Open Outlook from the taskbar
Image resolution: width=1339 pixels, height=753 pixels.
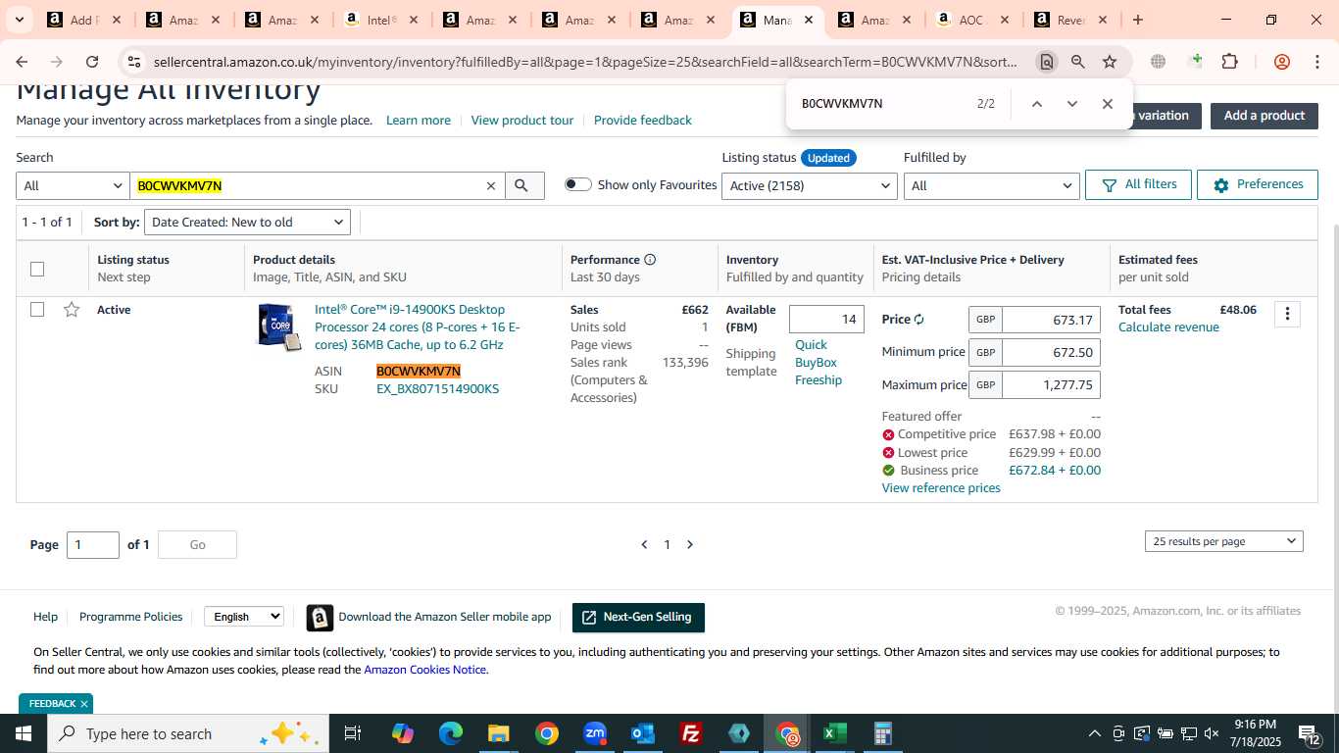643,733
